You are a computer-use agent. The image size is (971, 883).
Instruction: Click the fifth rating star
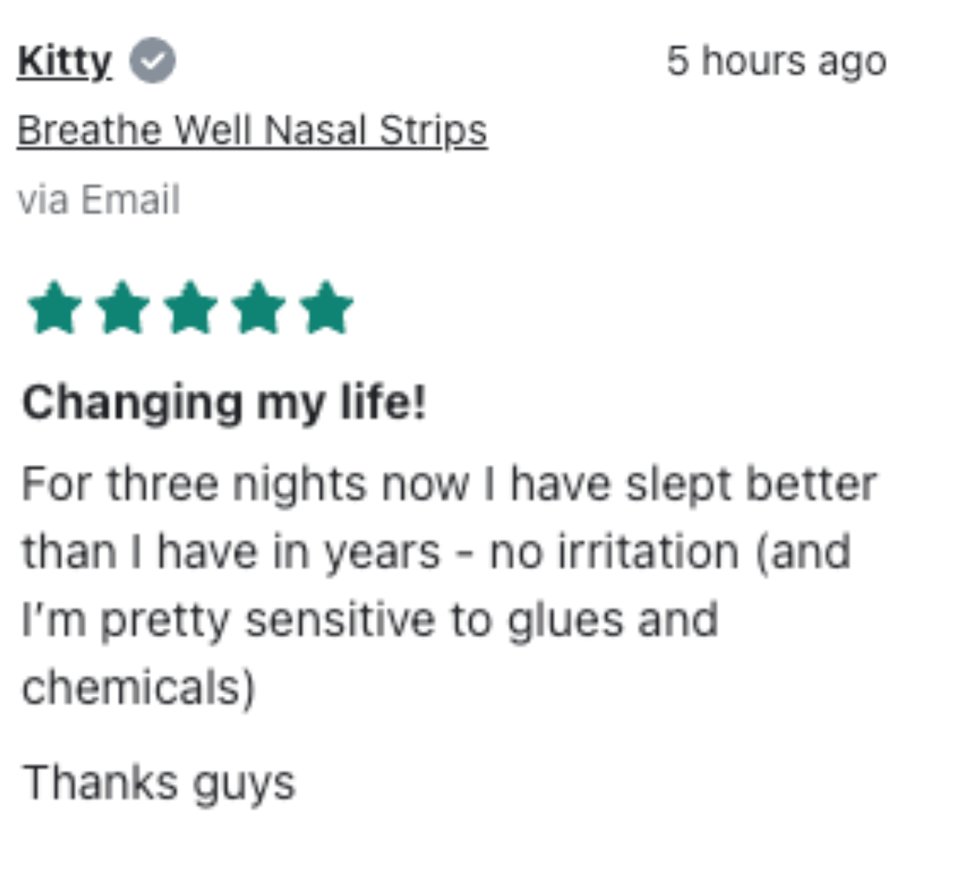(326, 308)
